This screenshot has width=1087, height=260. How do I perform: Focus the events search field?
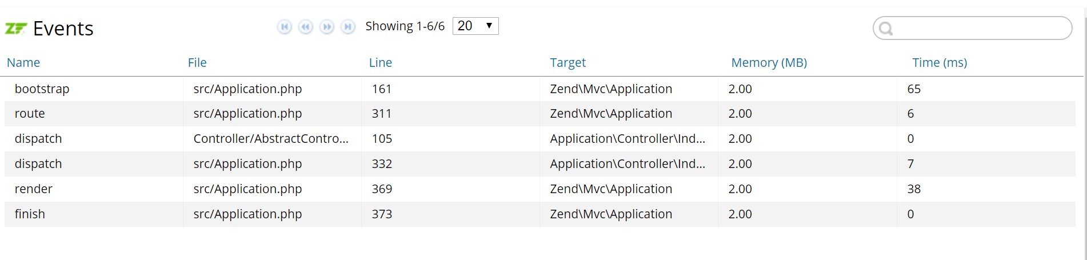(972, 28)
